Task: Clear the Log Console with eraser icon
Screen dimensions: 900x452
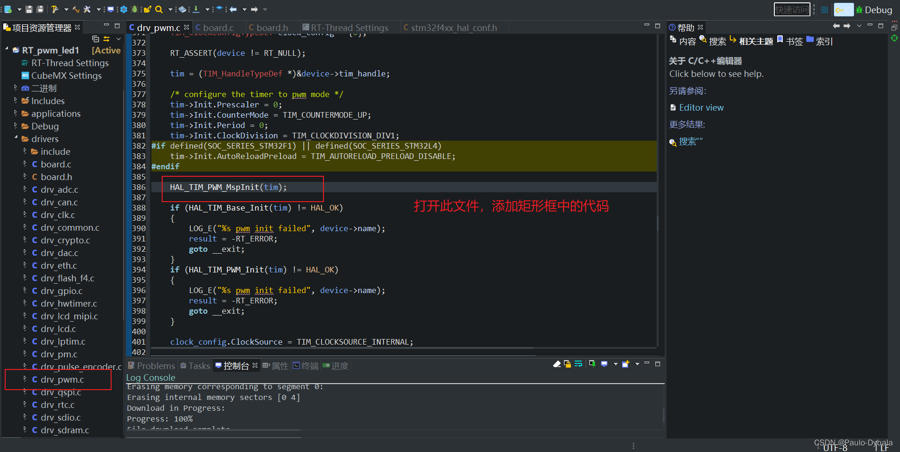Action: tap(556, 364)
